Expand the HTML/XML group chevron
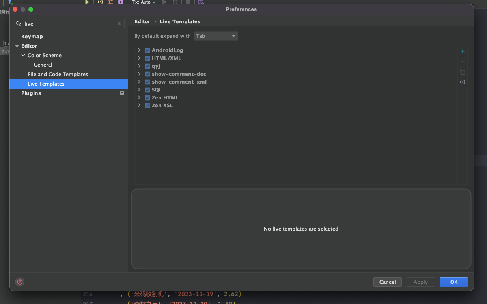 (x=139, y=58)
